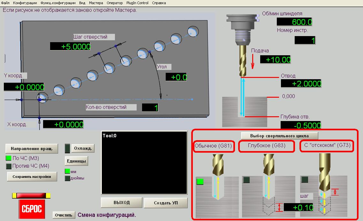The width and height of the screenshot is (363, 221).
Task: Open the Функц.конфигурации menu
Action: click(x=58, y=3)
